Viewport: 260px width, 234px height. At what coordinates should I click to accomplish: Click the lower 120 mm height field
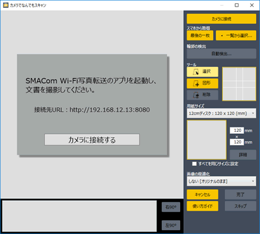[237, 142]
